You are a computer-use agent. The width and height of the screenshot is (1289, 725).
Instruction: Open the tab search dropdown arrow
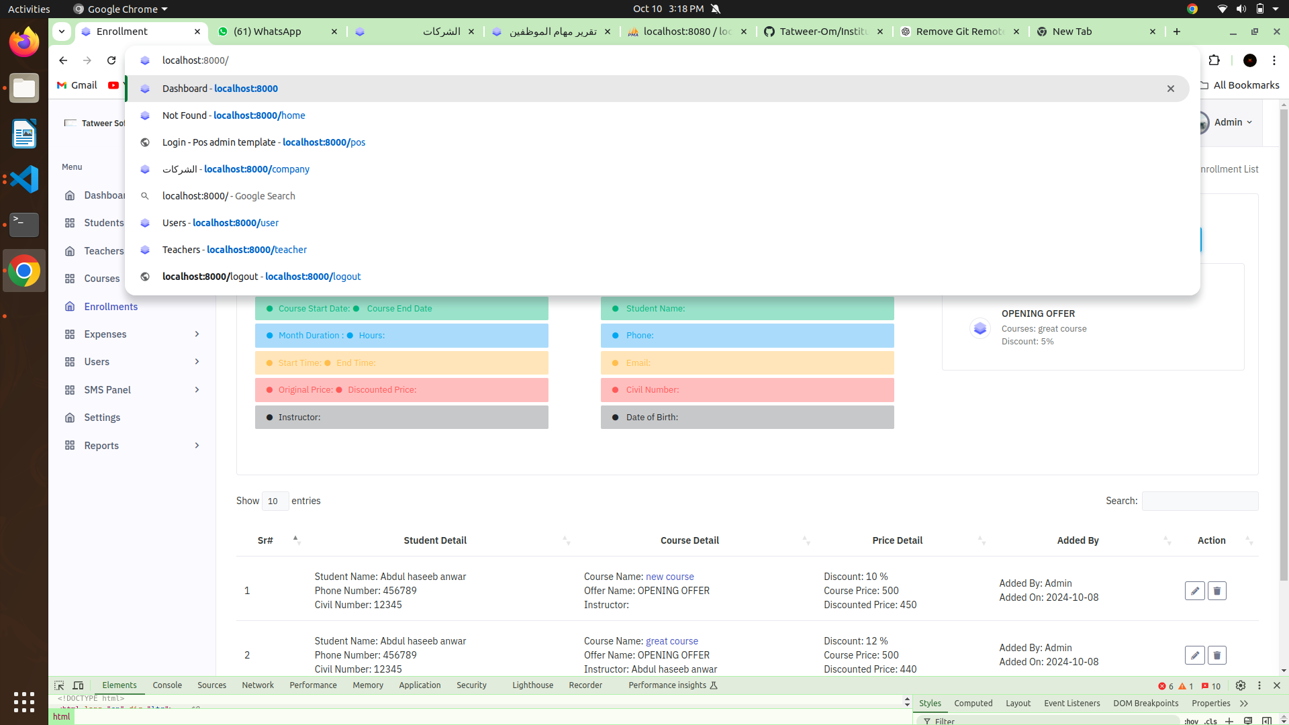coord(61,32)
